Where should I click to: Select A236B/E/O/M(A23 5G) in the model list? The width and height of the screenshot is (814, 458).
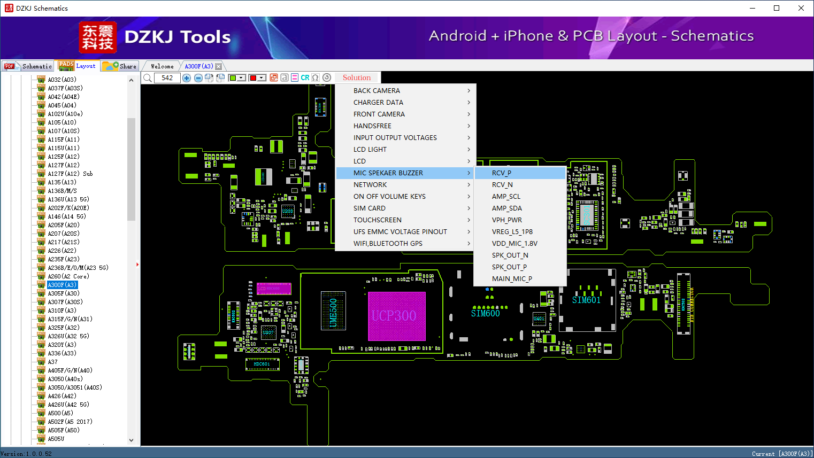(78, 268)
